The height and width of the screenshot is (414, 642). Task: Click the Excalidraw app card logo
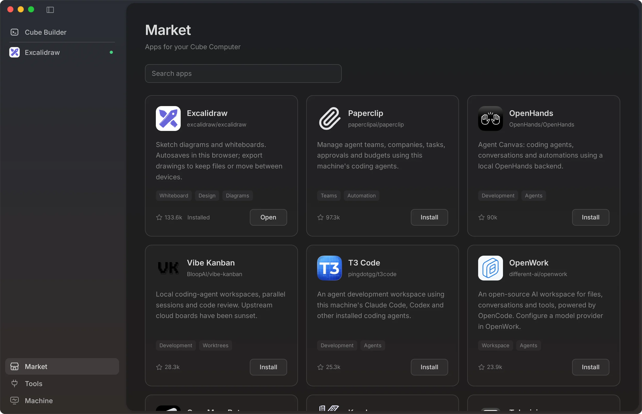coord(168,119)
